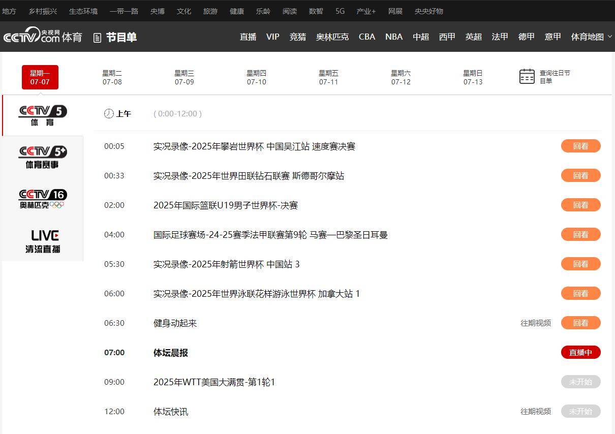Click 回看 for 射箭世界杯 中国站 3
615x434 pixels.
click(581, 264)
